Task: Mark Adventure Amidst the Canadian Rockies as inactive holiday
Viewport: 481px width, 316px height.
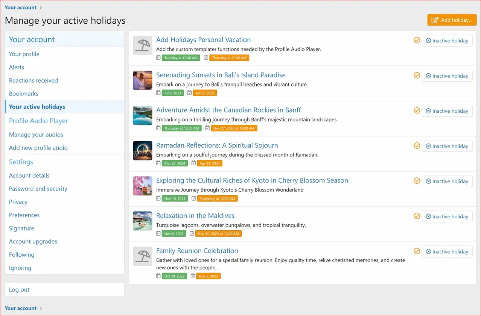Action: click(447, 111)
